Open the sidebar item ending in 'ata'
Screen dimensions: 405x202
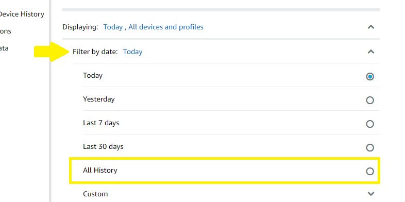coord(4,48)
